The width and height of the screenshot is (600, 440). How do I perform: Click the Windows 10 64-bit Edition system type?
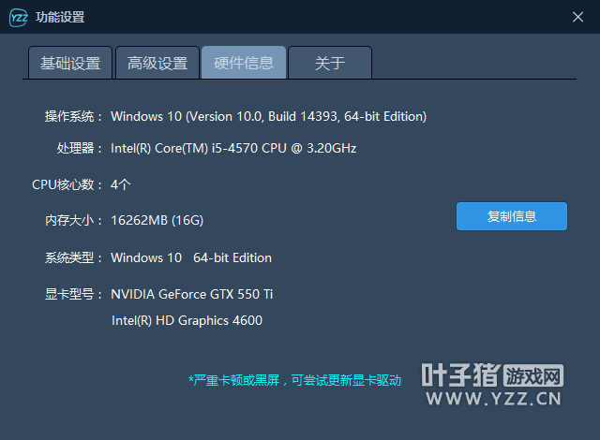[x=191, y=257]
